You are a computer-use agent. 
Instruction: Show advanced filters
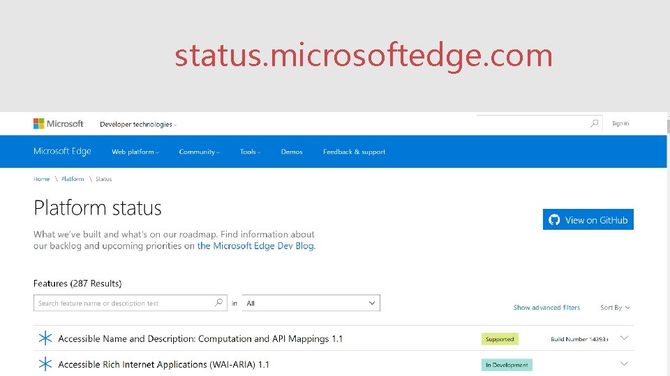(546, 307)
